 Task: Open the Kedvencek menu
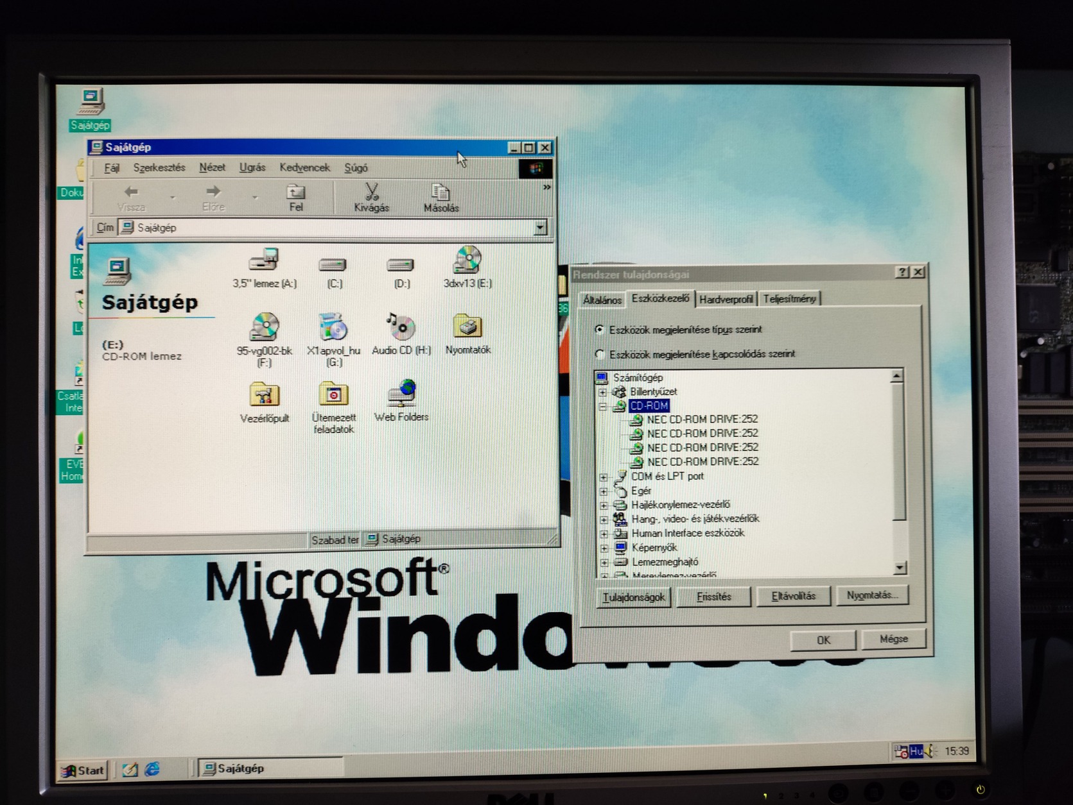pyautogui.click(x=304, y=167)
